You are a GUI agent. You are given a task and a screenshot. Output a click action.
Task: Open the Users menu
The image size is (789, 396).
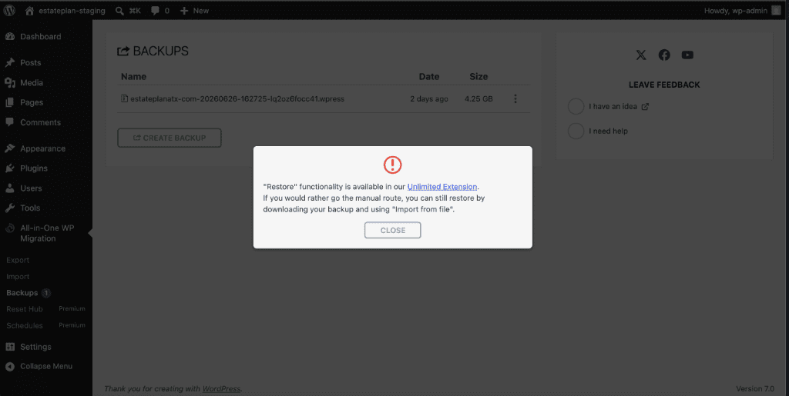31,188
